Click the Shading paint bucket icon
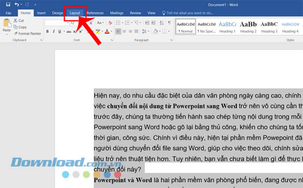 tap(155, 31)
